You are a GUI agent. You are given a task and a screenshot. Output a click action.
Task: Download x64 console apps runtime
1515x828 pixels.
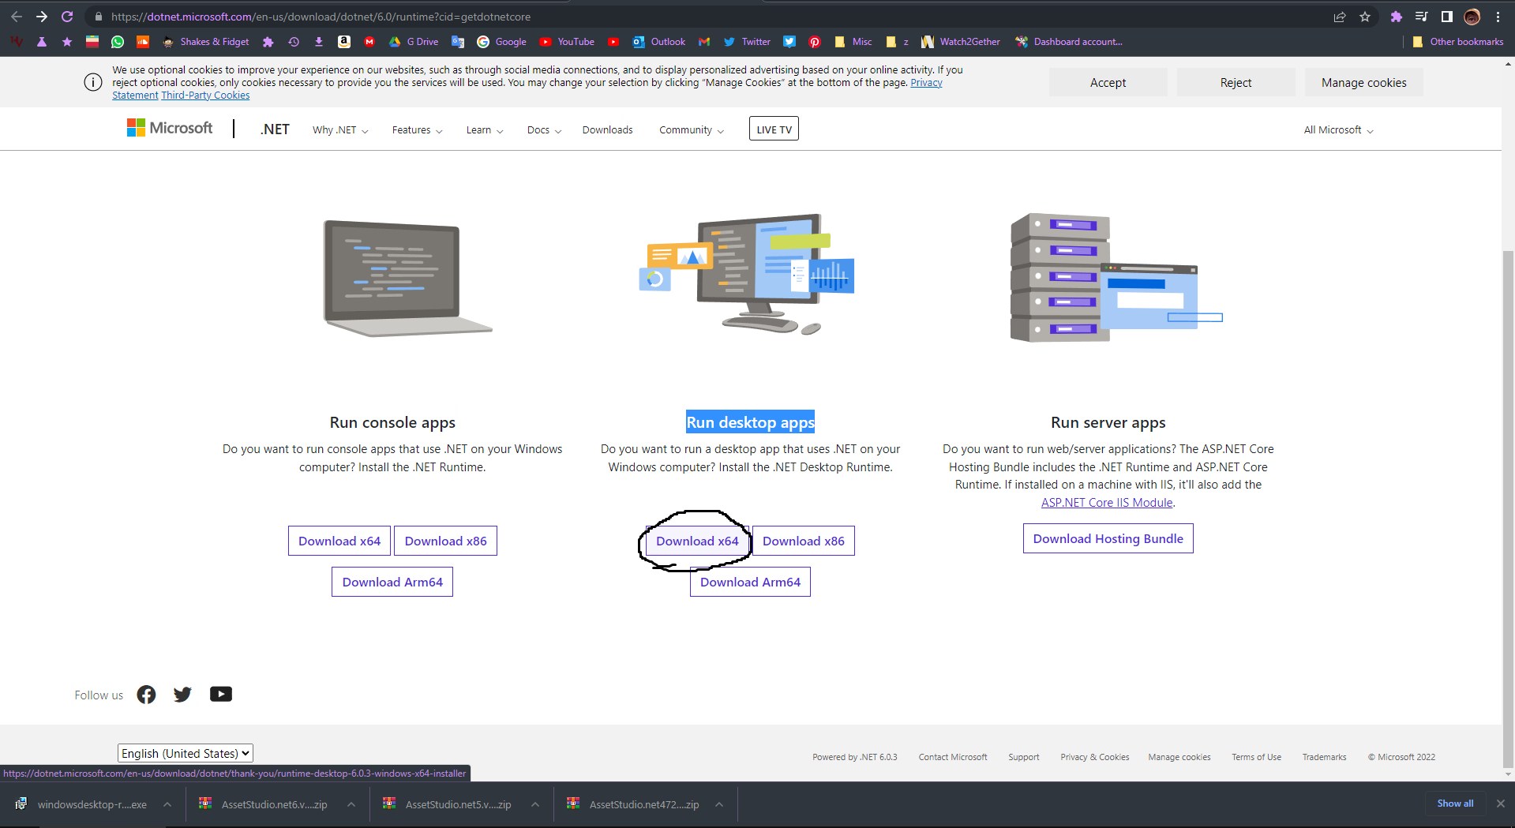[x=339, y=541]
